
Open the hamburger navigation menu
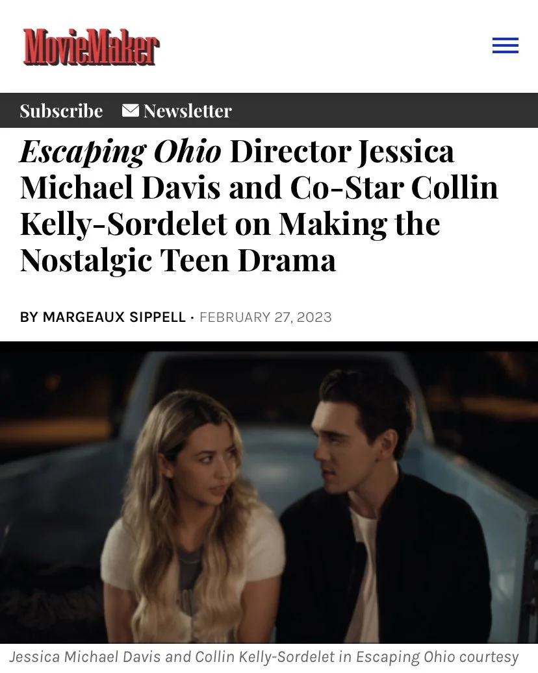coord(506,45)
